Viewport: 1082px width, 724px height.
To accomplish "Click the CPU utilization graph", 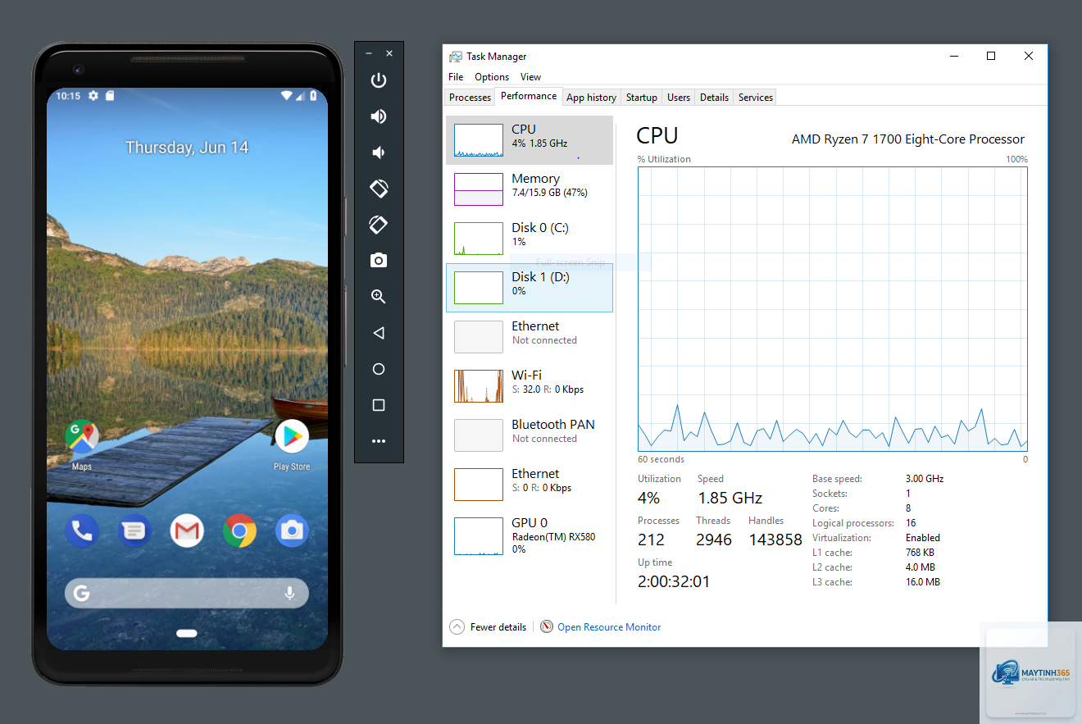I will click(833, 309).
